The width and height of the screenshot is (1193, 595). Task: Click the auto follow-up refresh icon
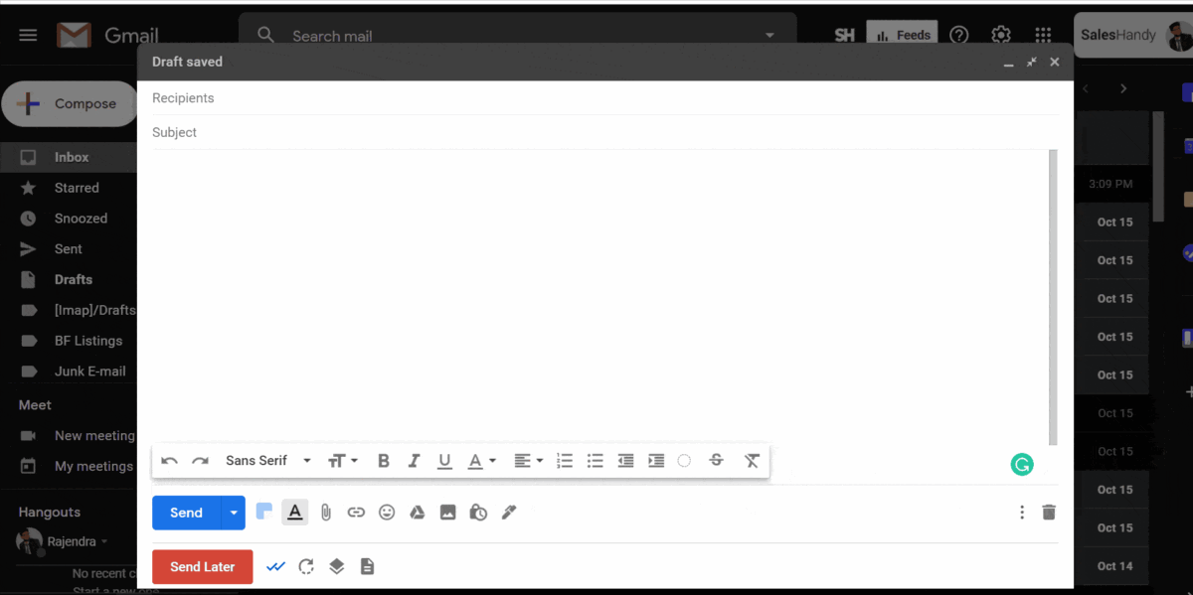[305, 565]
